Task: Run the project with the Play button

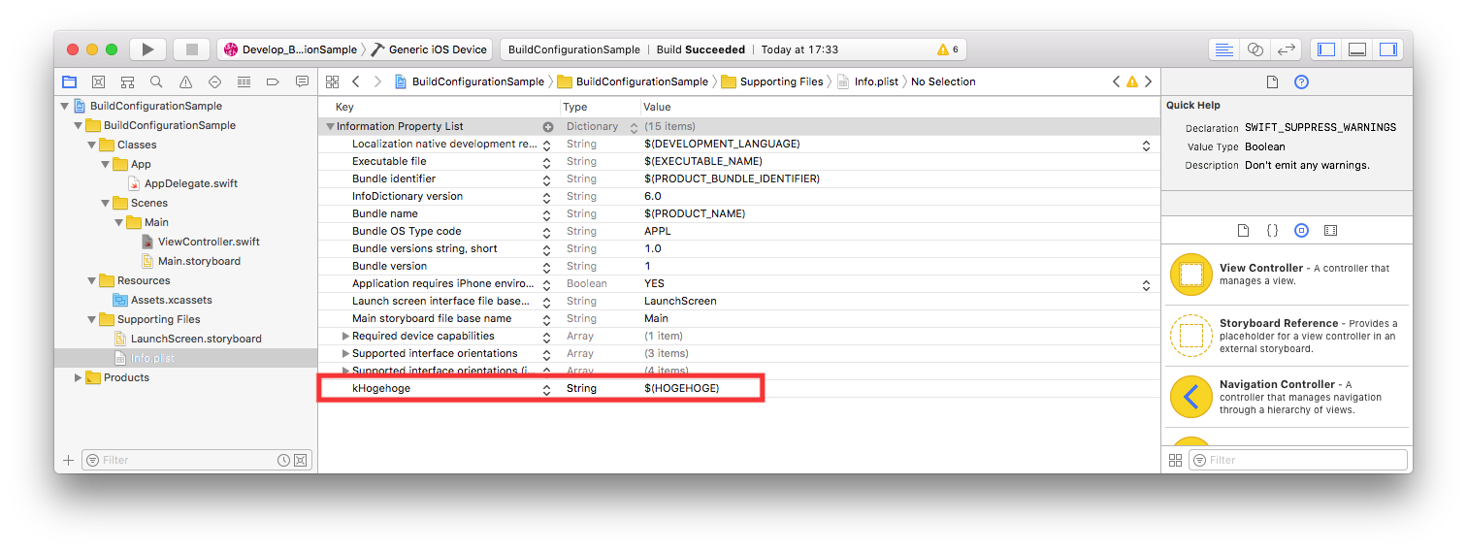Action: pos(147,49)
